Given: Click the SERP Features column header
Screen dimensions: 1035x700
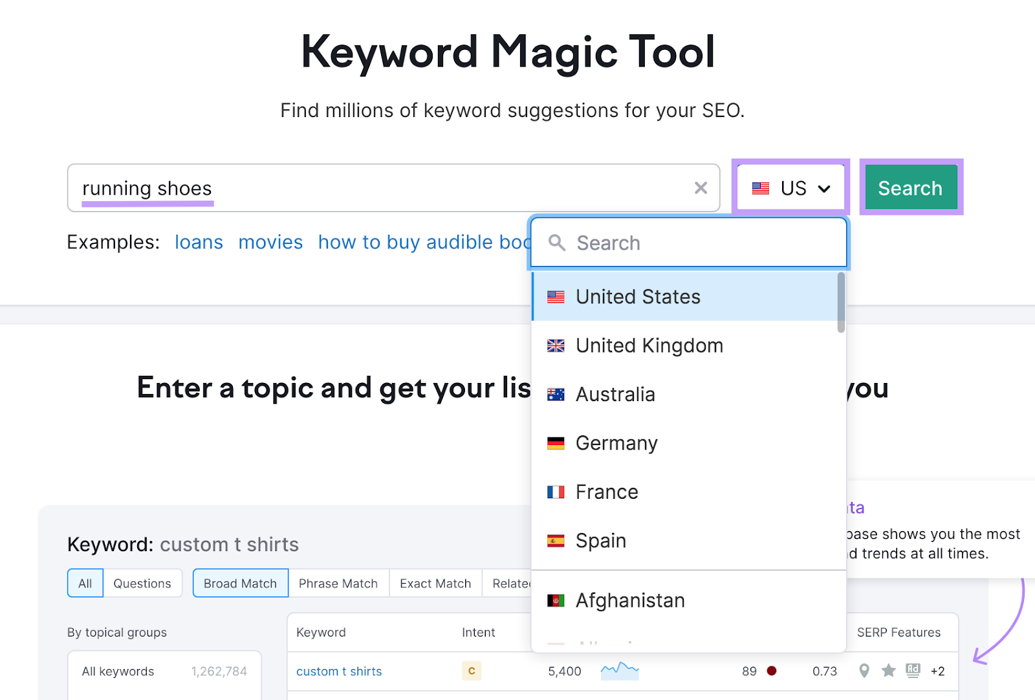Looking at the screenshot, I should click(899, 633).
